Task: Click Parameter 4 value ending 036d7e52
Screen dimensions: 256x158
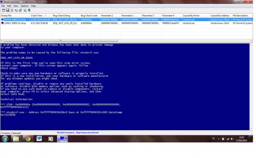Action: pyautogui.click(x=171, y=20)
